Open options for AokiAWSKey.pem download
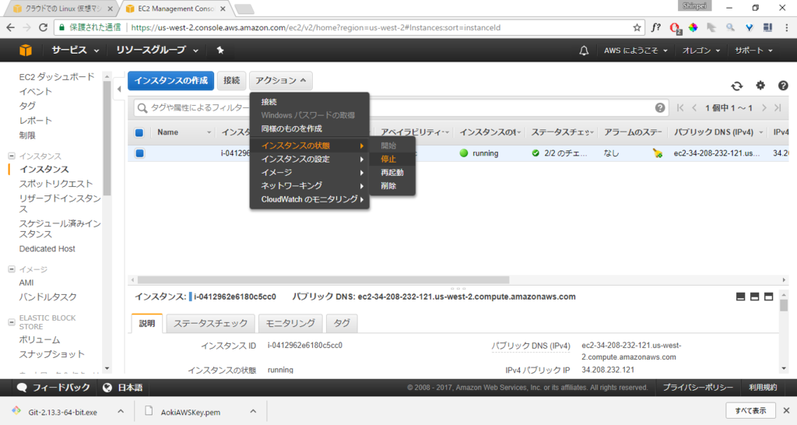 (x=253, y=411)
